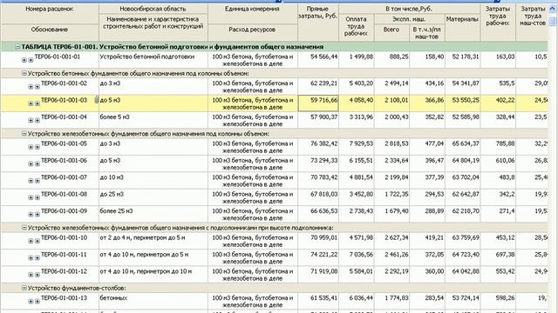Click the right plus icon of TEP06-01-001-01
This screenshot has width=558, height=313.
pos(31,60)
